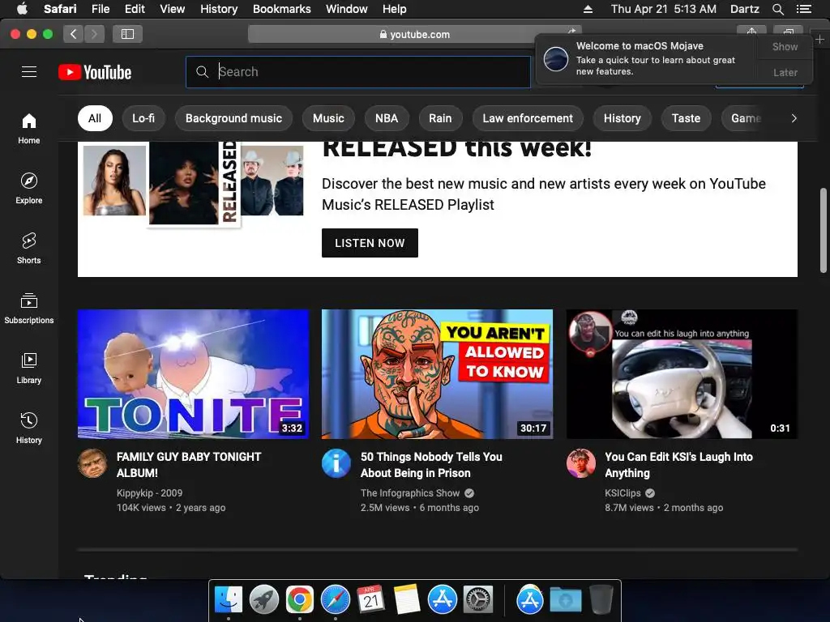
Task: Open the KSI's Laugh video thumbnail
Action: point(682,374)
